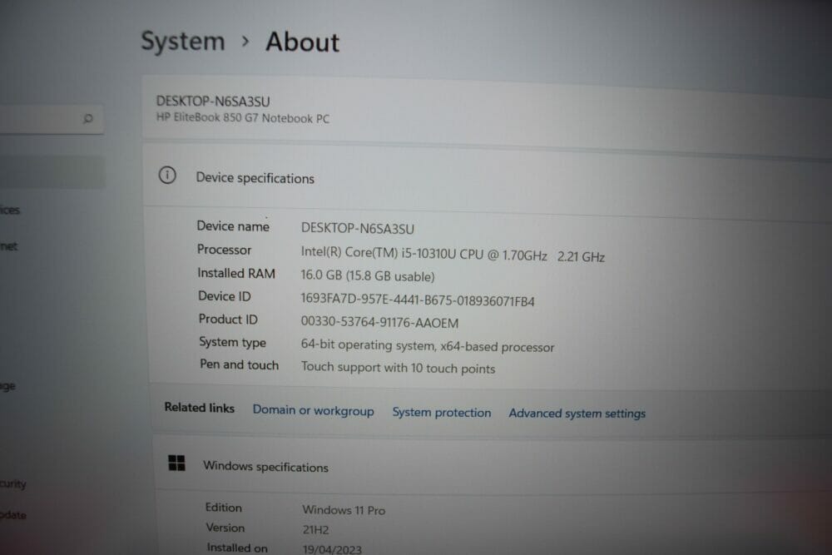Click the Installed on label
The height and width of the screenshot is (555, 832).
237,548
